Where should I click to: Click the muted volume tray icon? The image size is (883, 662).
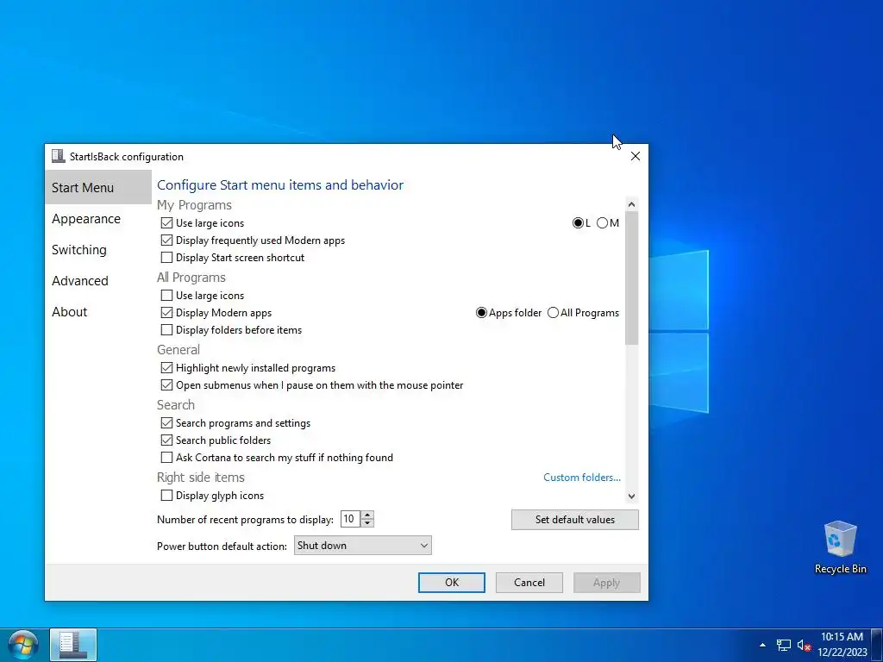pyautogui.click(x=804, y=645)
